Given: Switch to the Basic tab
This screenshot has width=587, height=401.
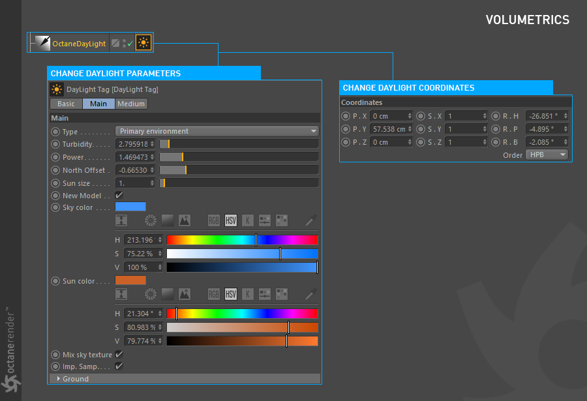Looking at the screenshot, I should coord(67,104).
